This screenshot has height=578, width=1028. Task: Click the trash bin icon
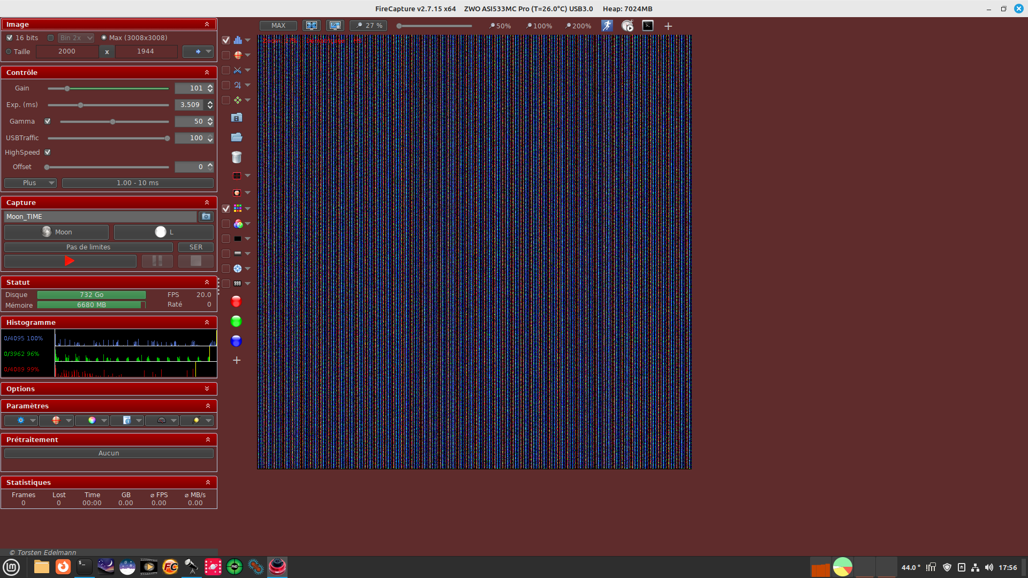237,157
